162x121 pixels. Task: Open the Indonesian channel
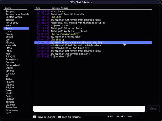pos(12,110)
